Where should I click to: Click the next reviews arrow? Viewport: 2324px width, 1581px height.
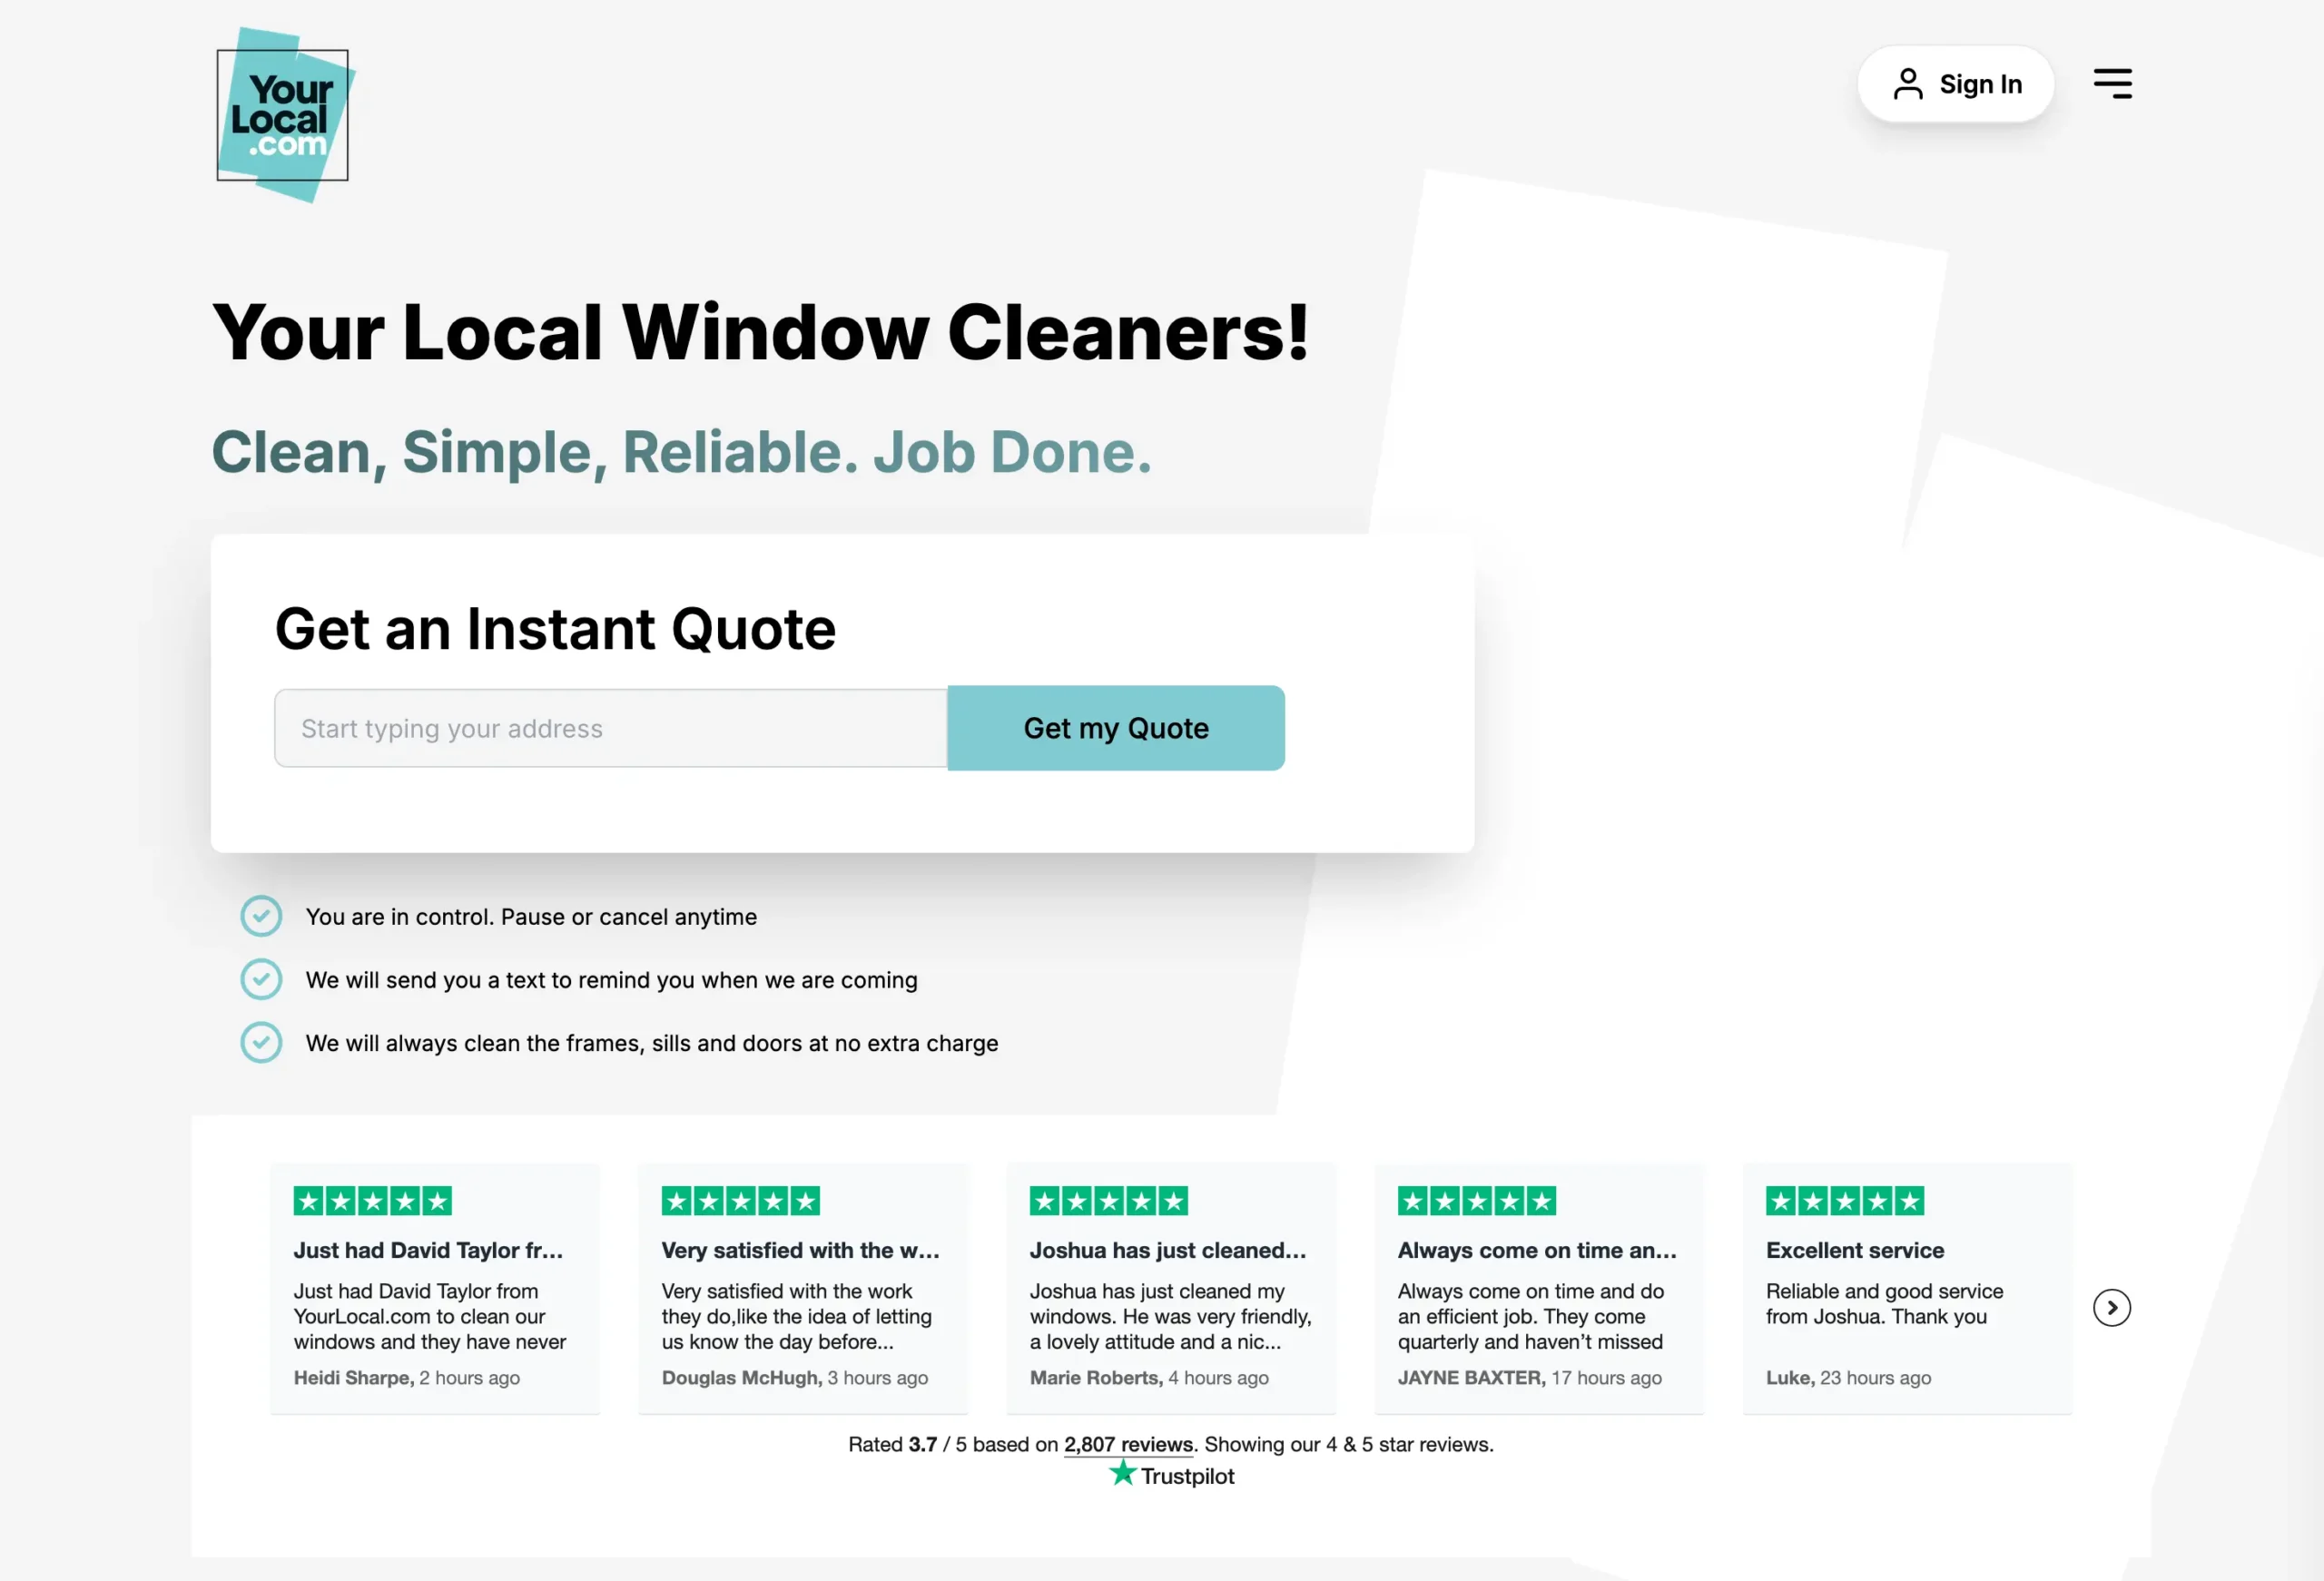click(2111, 1307)
